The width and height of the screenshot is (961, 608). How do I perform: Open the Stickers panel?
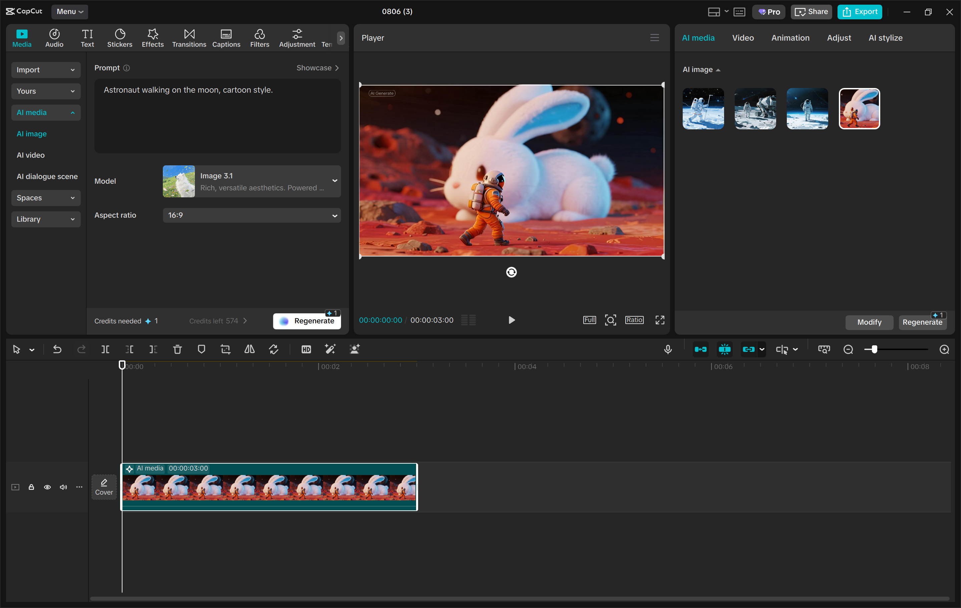[120, 38]
